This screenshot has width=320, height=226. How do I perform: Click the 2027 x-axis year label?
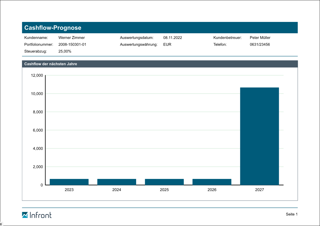point(259,190)
